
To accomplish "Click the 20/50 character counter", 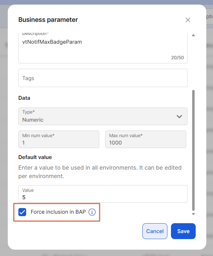I will coord(177,57).
